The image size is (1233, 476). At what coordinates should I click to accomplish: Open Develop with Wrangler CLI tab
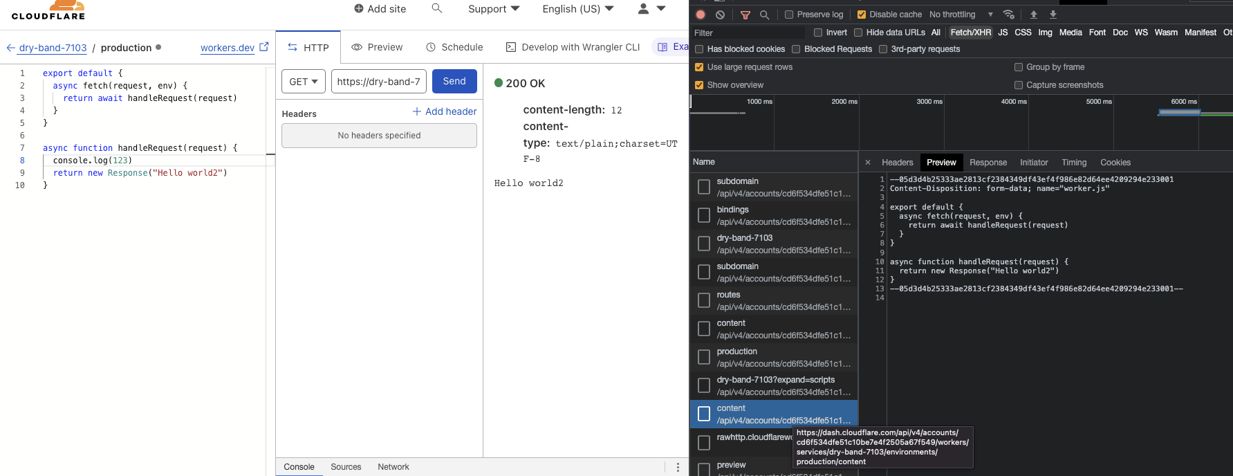click(573, 47)
